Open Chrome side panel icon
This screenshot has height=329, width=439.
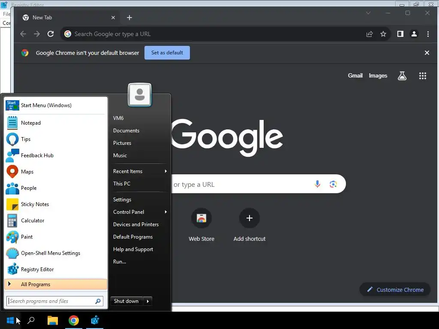(x=400, y=34)
